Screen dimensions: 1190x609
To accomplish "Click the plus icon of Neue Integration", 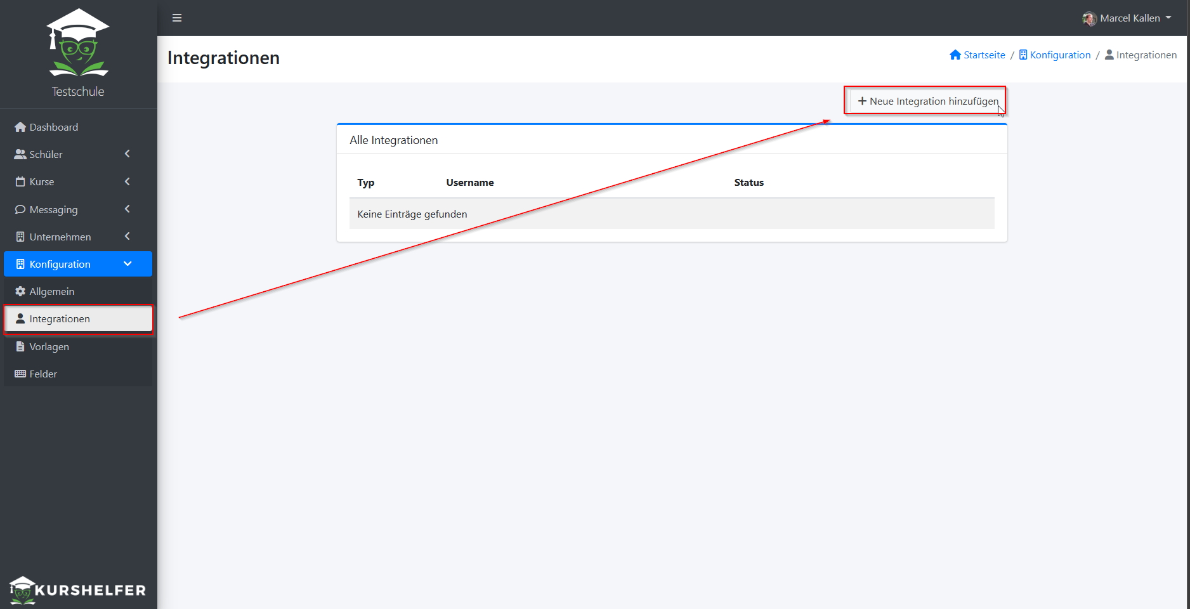I will click(x=862, y=101).
